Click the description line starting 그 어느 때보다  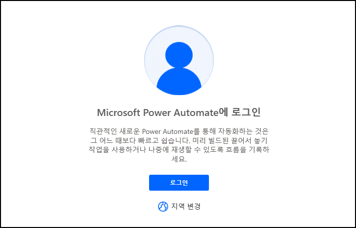click(x=179, y=141)
